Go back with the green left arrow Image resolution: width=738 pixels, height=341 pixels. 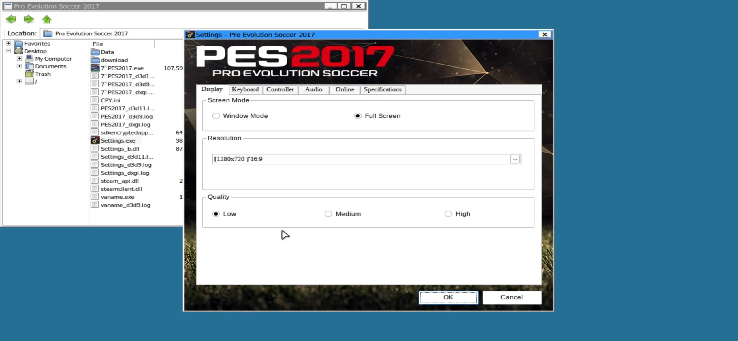(11, 19)
